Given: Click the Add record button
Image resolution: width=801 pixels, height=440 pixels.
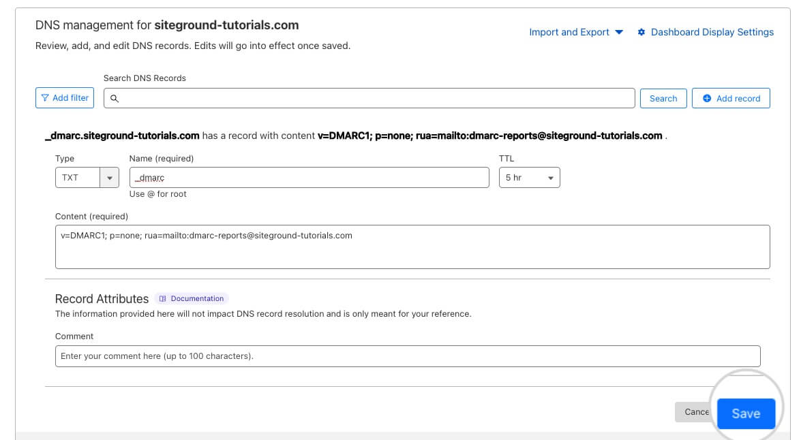Looking at the screenshot, I should click(731, 98).
